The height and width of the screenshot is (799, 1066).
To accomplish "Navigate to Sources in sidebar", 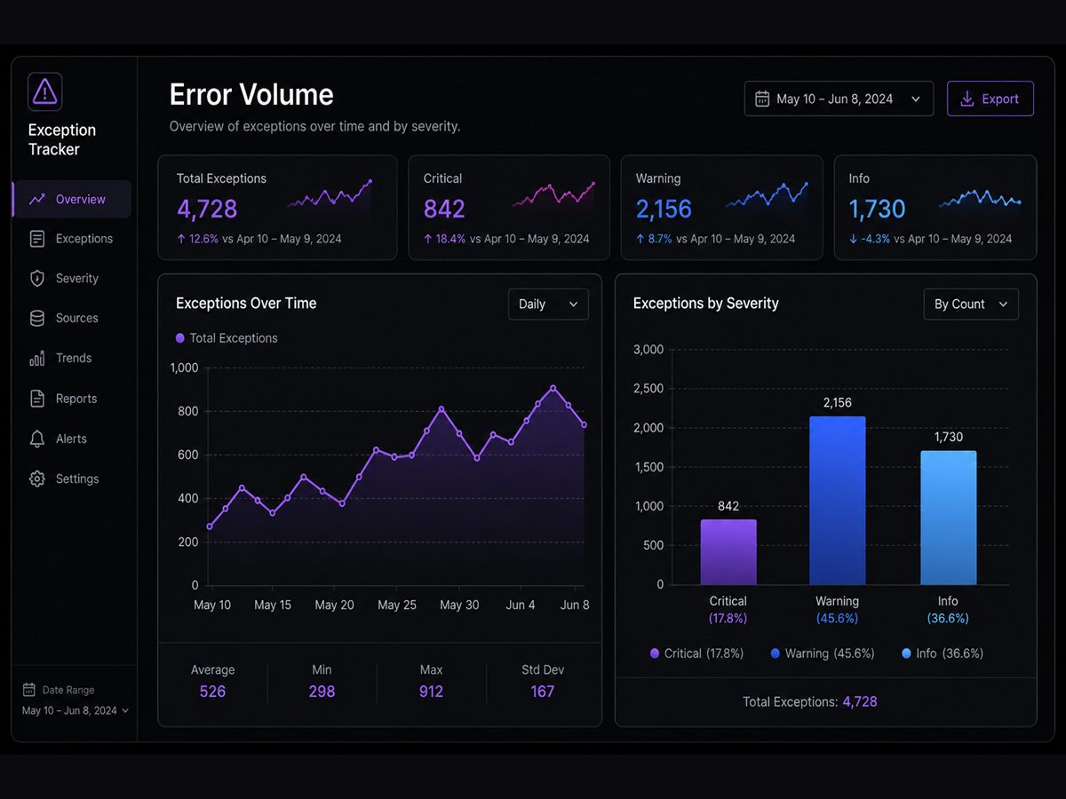I will pyautogui.click(x=77, y=318).
